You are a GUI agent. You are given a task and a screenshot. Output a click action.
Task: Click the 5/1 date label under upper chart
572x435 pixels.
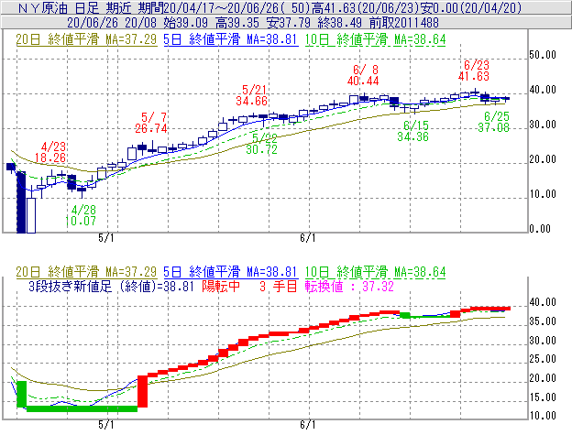coord(105,238)
